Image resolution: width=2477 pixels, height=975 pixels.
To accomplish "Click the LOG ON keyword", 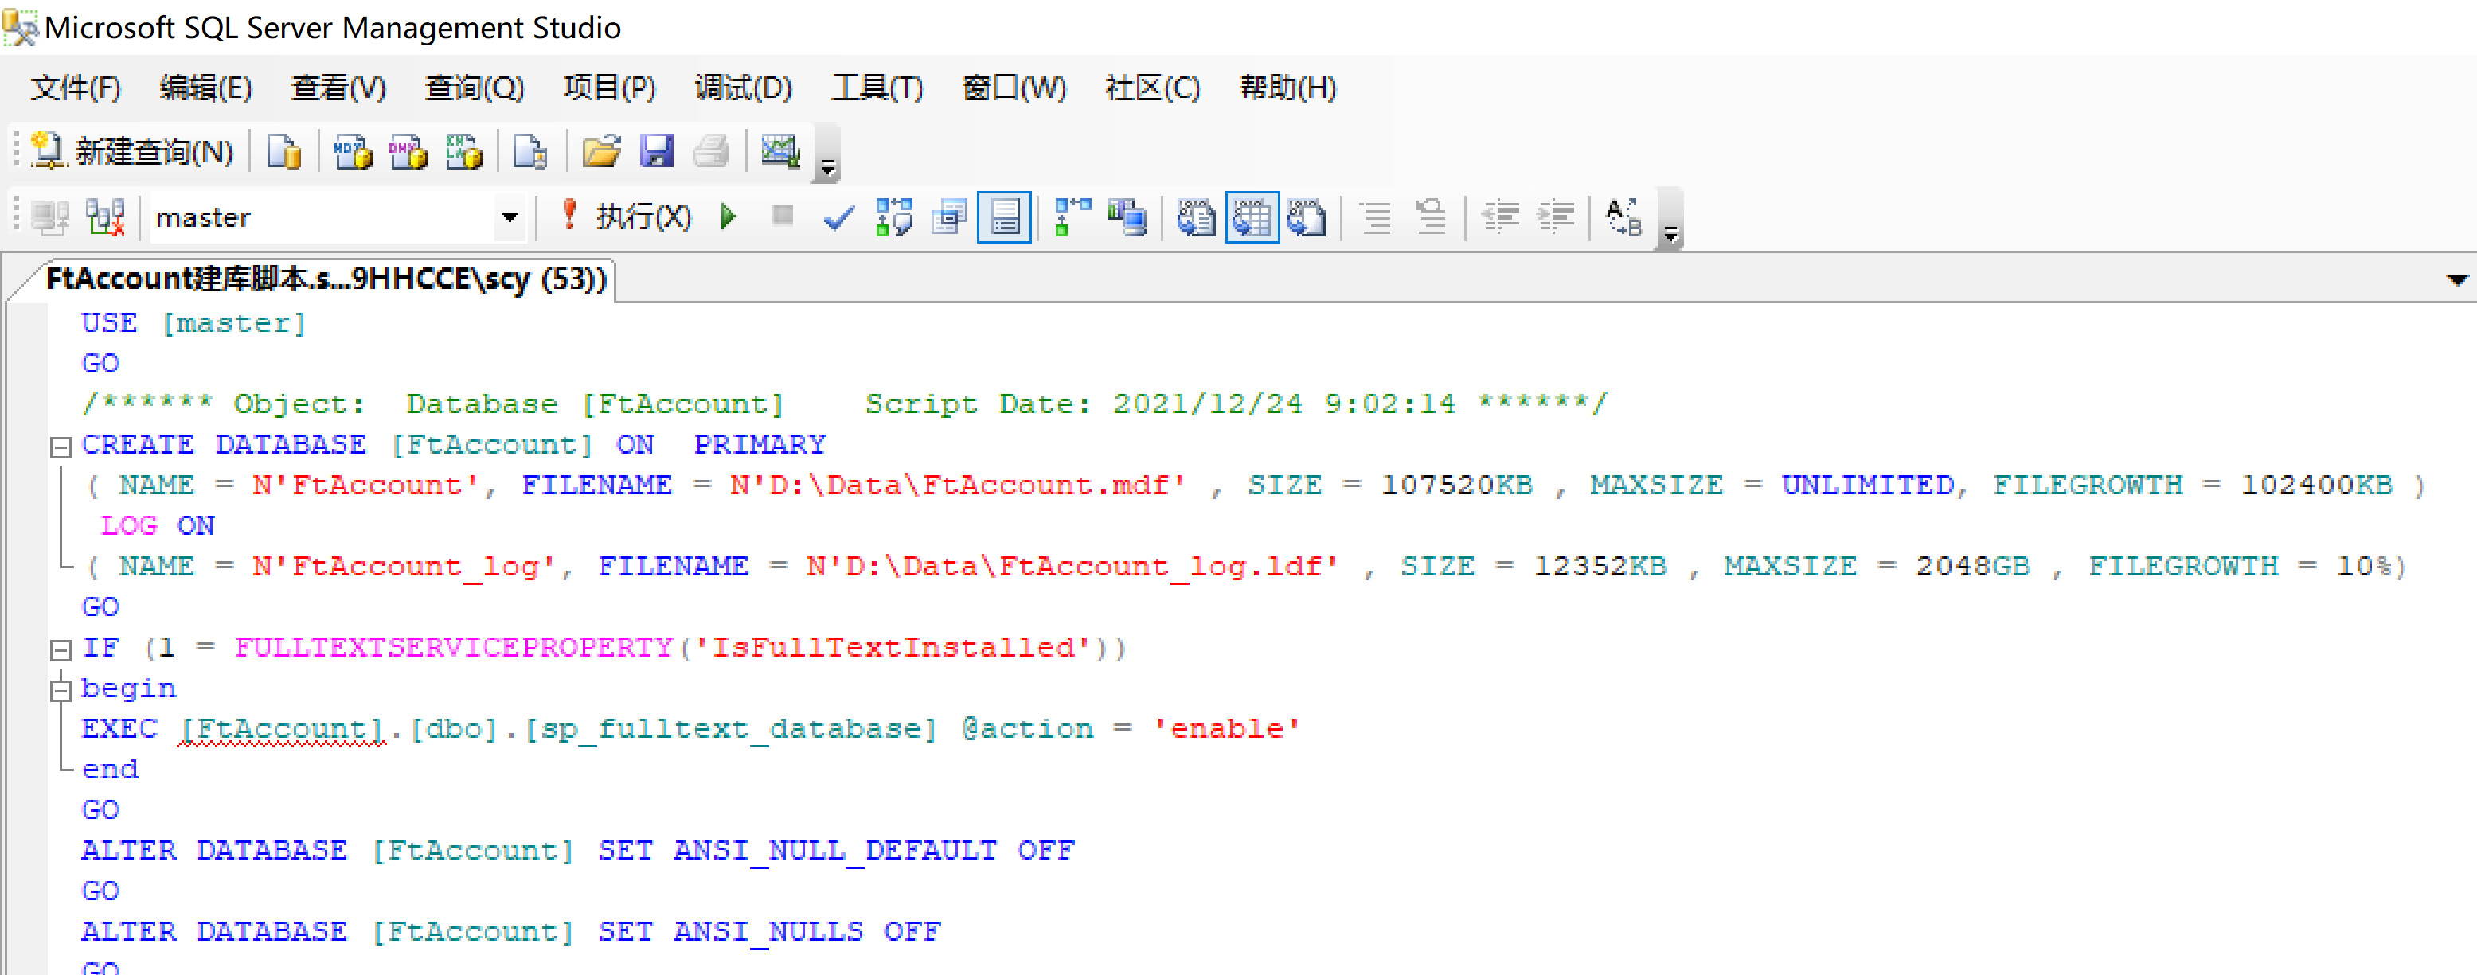I will tap(158, 525).
